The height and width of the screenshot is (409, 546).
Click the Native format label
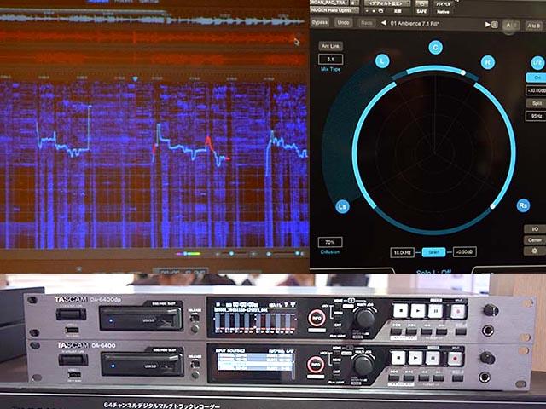[x=443, y=12]
